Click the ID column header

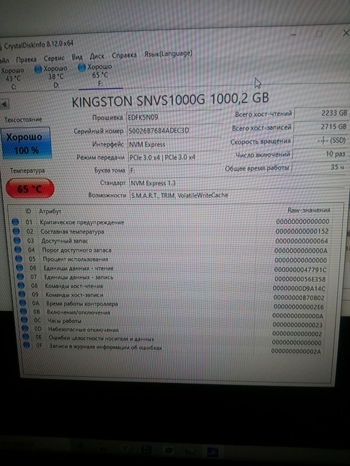point(28,211)
